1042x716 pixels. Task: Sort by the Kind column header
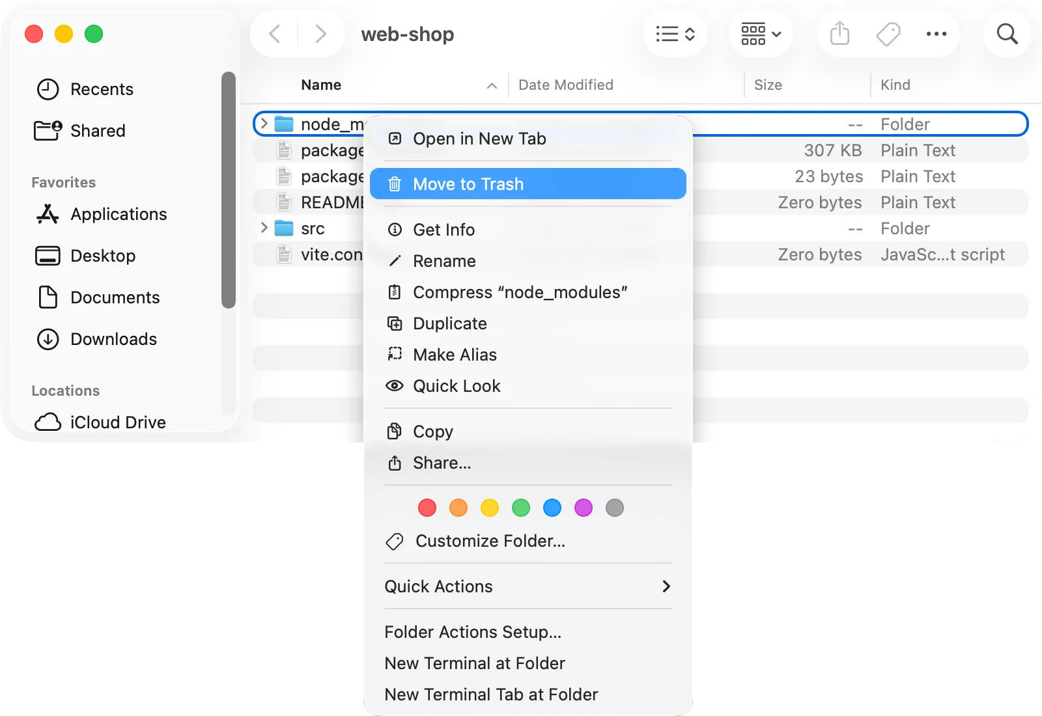click(x=895, y=85)
